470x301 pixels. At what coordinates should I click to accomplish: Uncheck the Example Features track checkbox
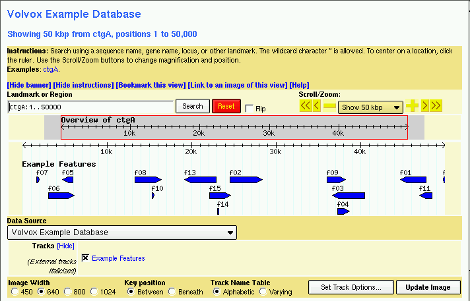pyautogui.click(x=85, y=258)
